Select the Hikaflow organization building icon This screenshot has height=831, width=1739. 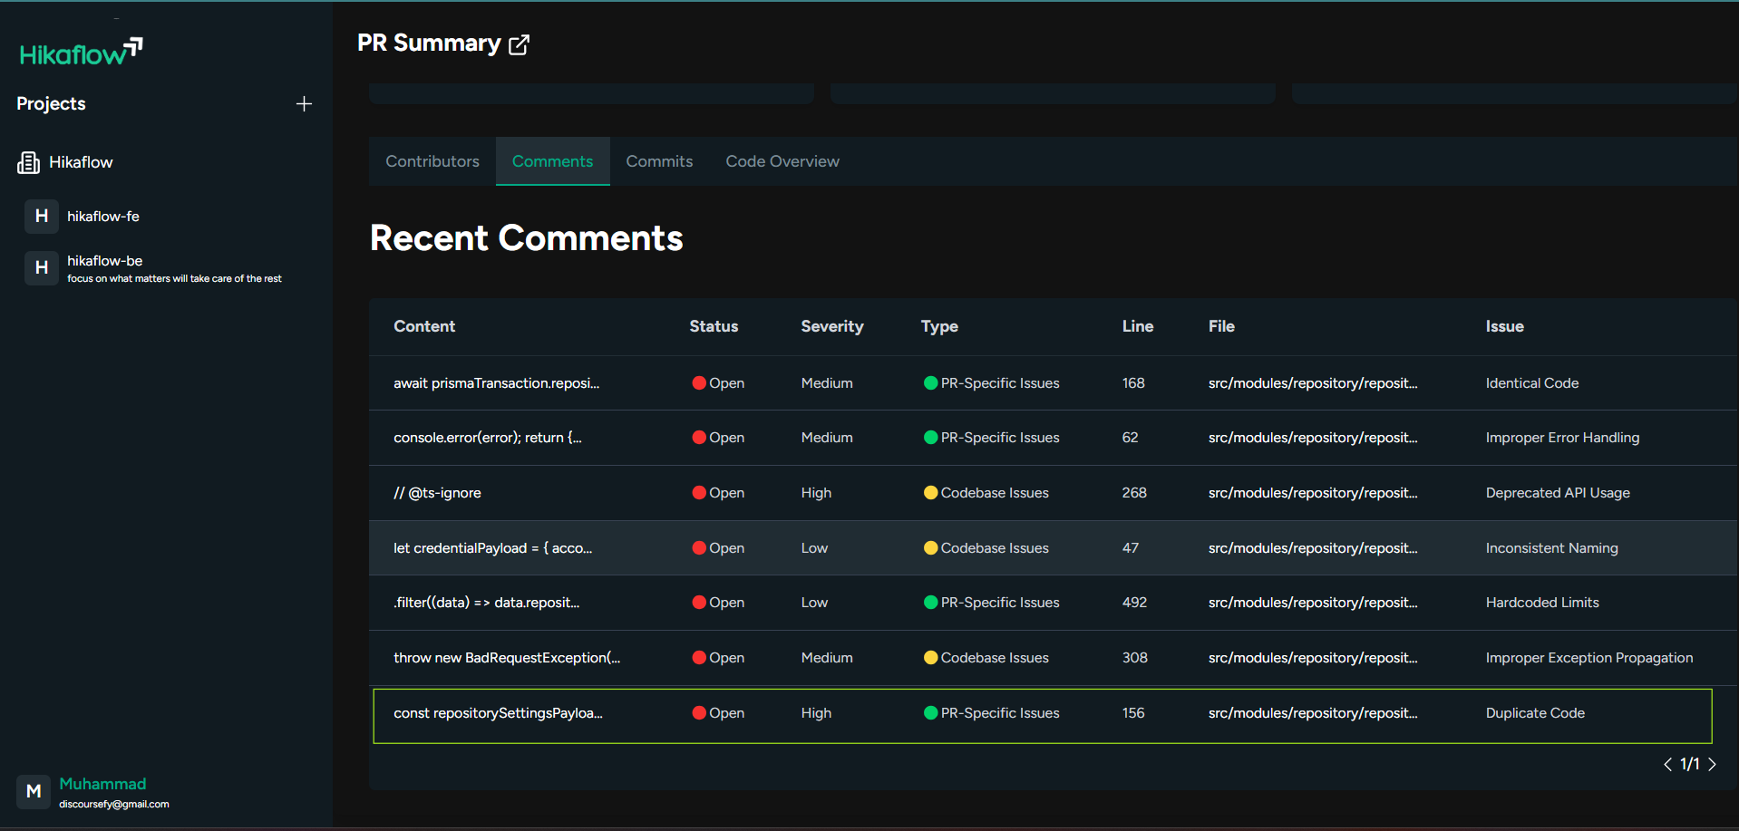[29, 162]
